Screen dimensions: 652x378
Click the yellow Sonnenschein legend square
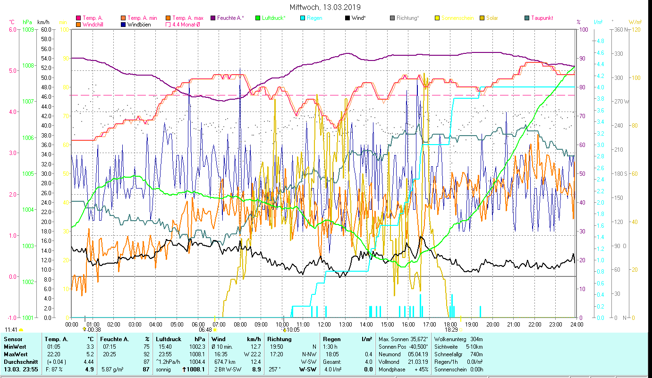tap(437, 18)
